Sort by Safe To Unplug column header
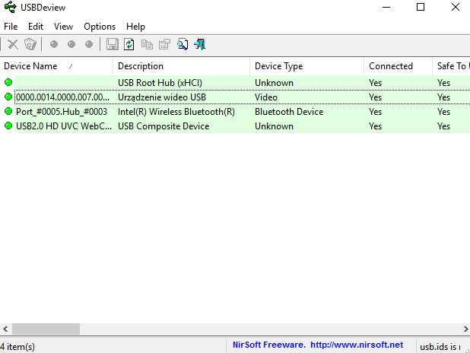The width and height of the screenshot is (470, 353). coord(451,66)
